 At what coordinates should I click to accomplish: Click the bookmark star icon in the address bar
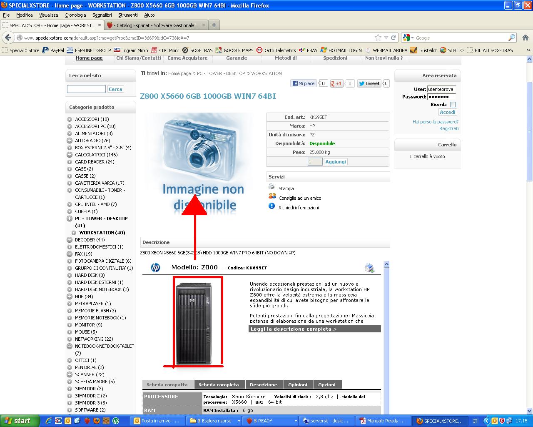tap(378, 38)
